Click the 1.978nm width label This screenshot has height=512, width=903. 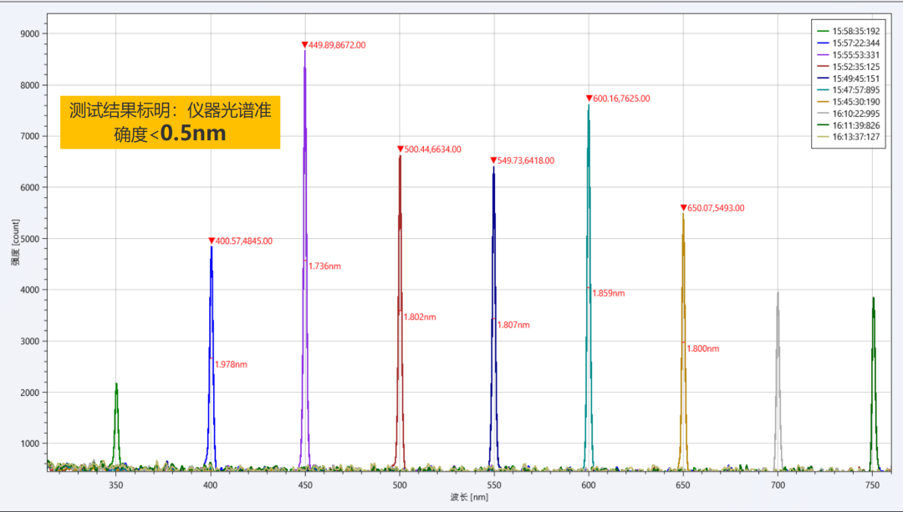point(231,365)
